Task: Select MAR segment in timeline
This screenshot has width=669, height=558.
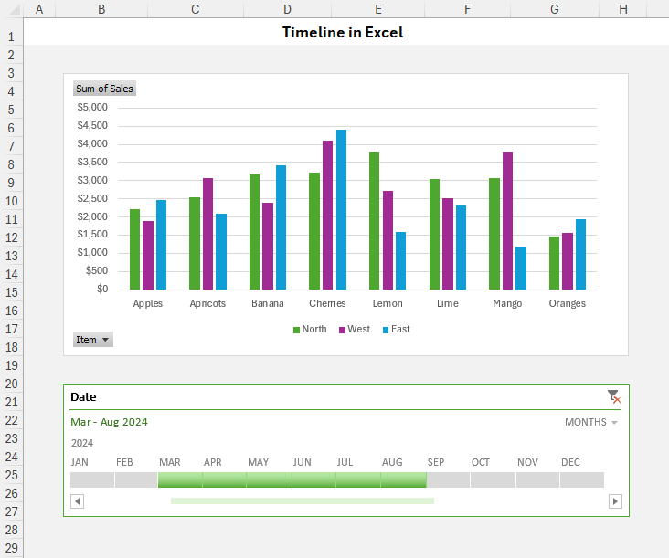Action: pyautogui.click(x=180, y=480)
